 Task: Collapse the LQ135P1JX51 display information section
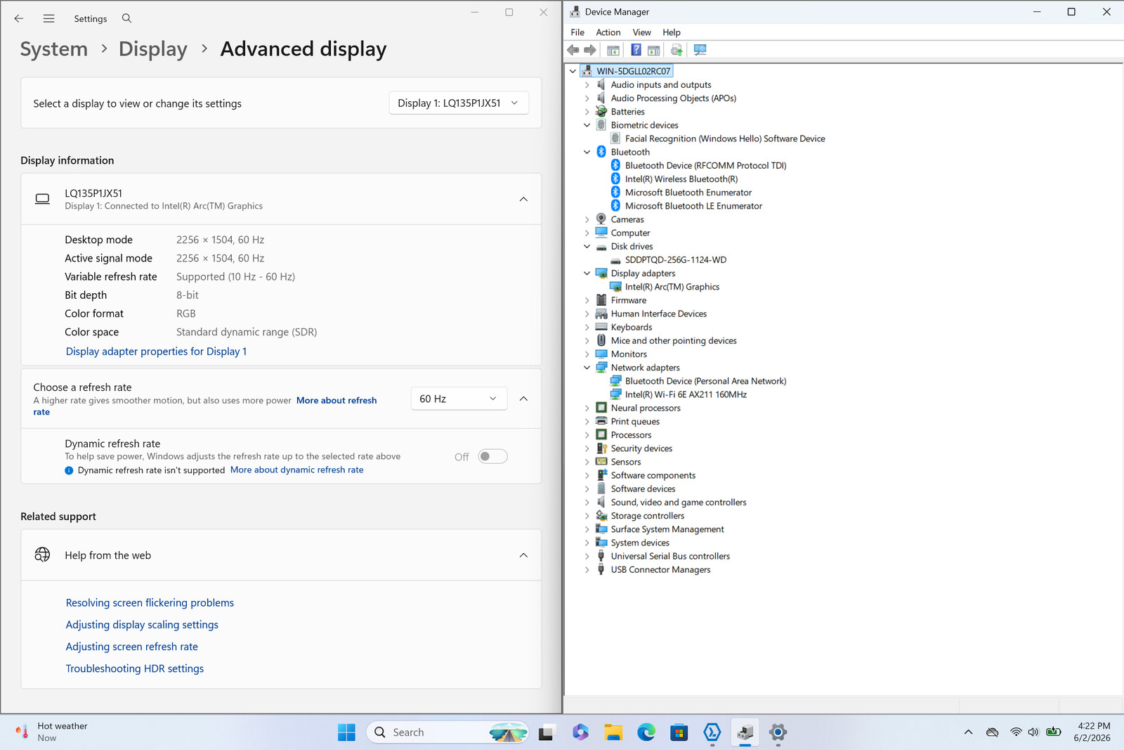click(523, 200)
